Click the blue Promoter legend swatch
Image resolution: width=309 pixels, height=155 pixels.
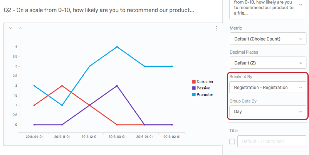(x=194, y=95)
